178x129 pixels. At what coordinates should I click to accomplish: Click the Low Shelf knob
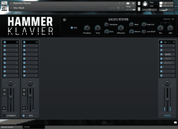(144, 32)
